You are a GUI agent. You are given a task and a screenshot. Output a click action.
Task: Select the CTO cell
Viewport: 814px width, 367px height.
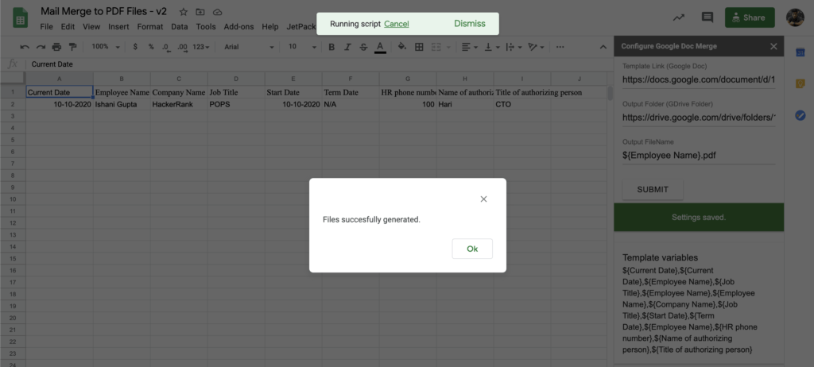pyautogui.click(x=522, y=104)
